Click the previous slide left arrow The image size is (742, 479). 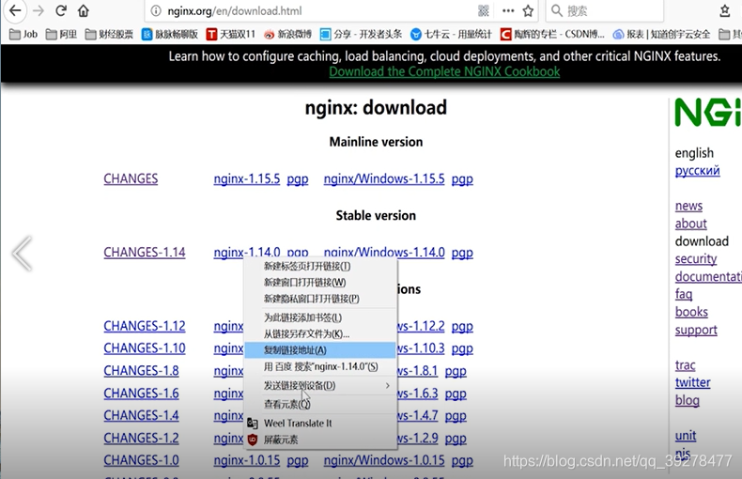tap(22, 254)
